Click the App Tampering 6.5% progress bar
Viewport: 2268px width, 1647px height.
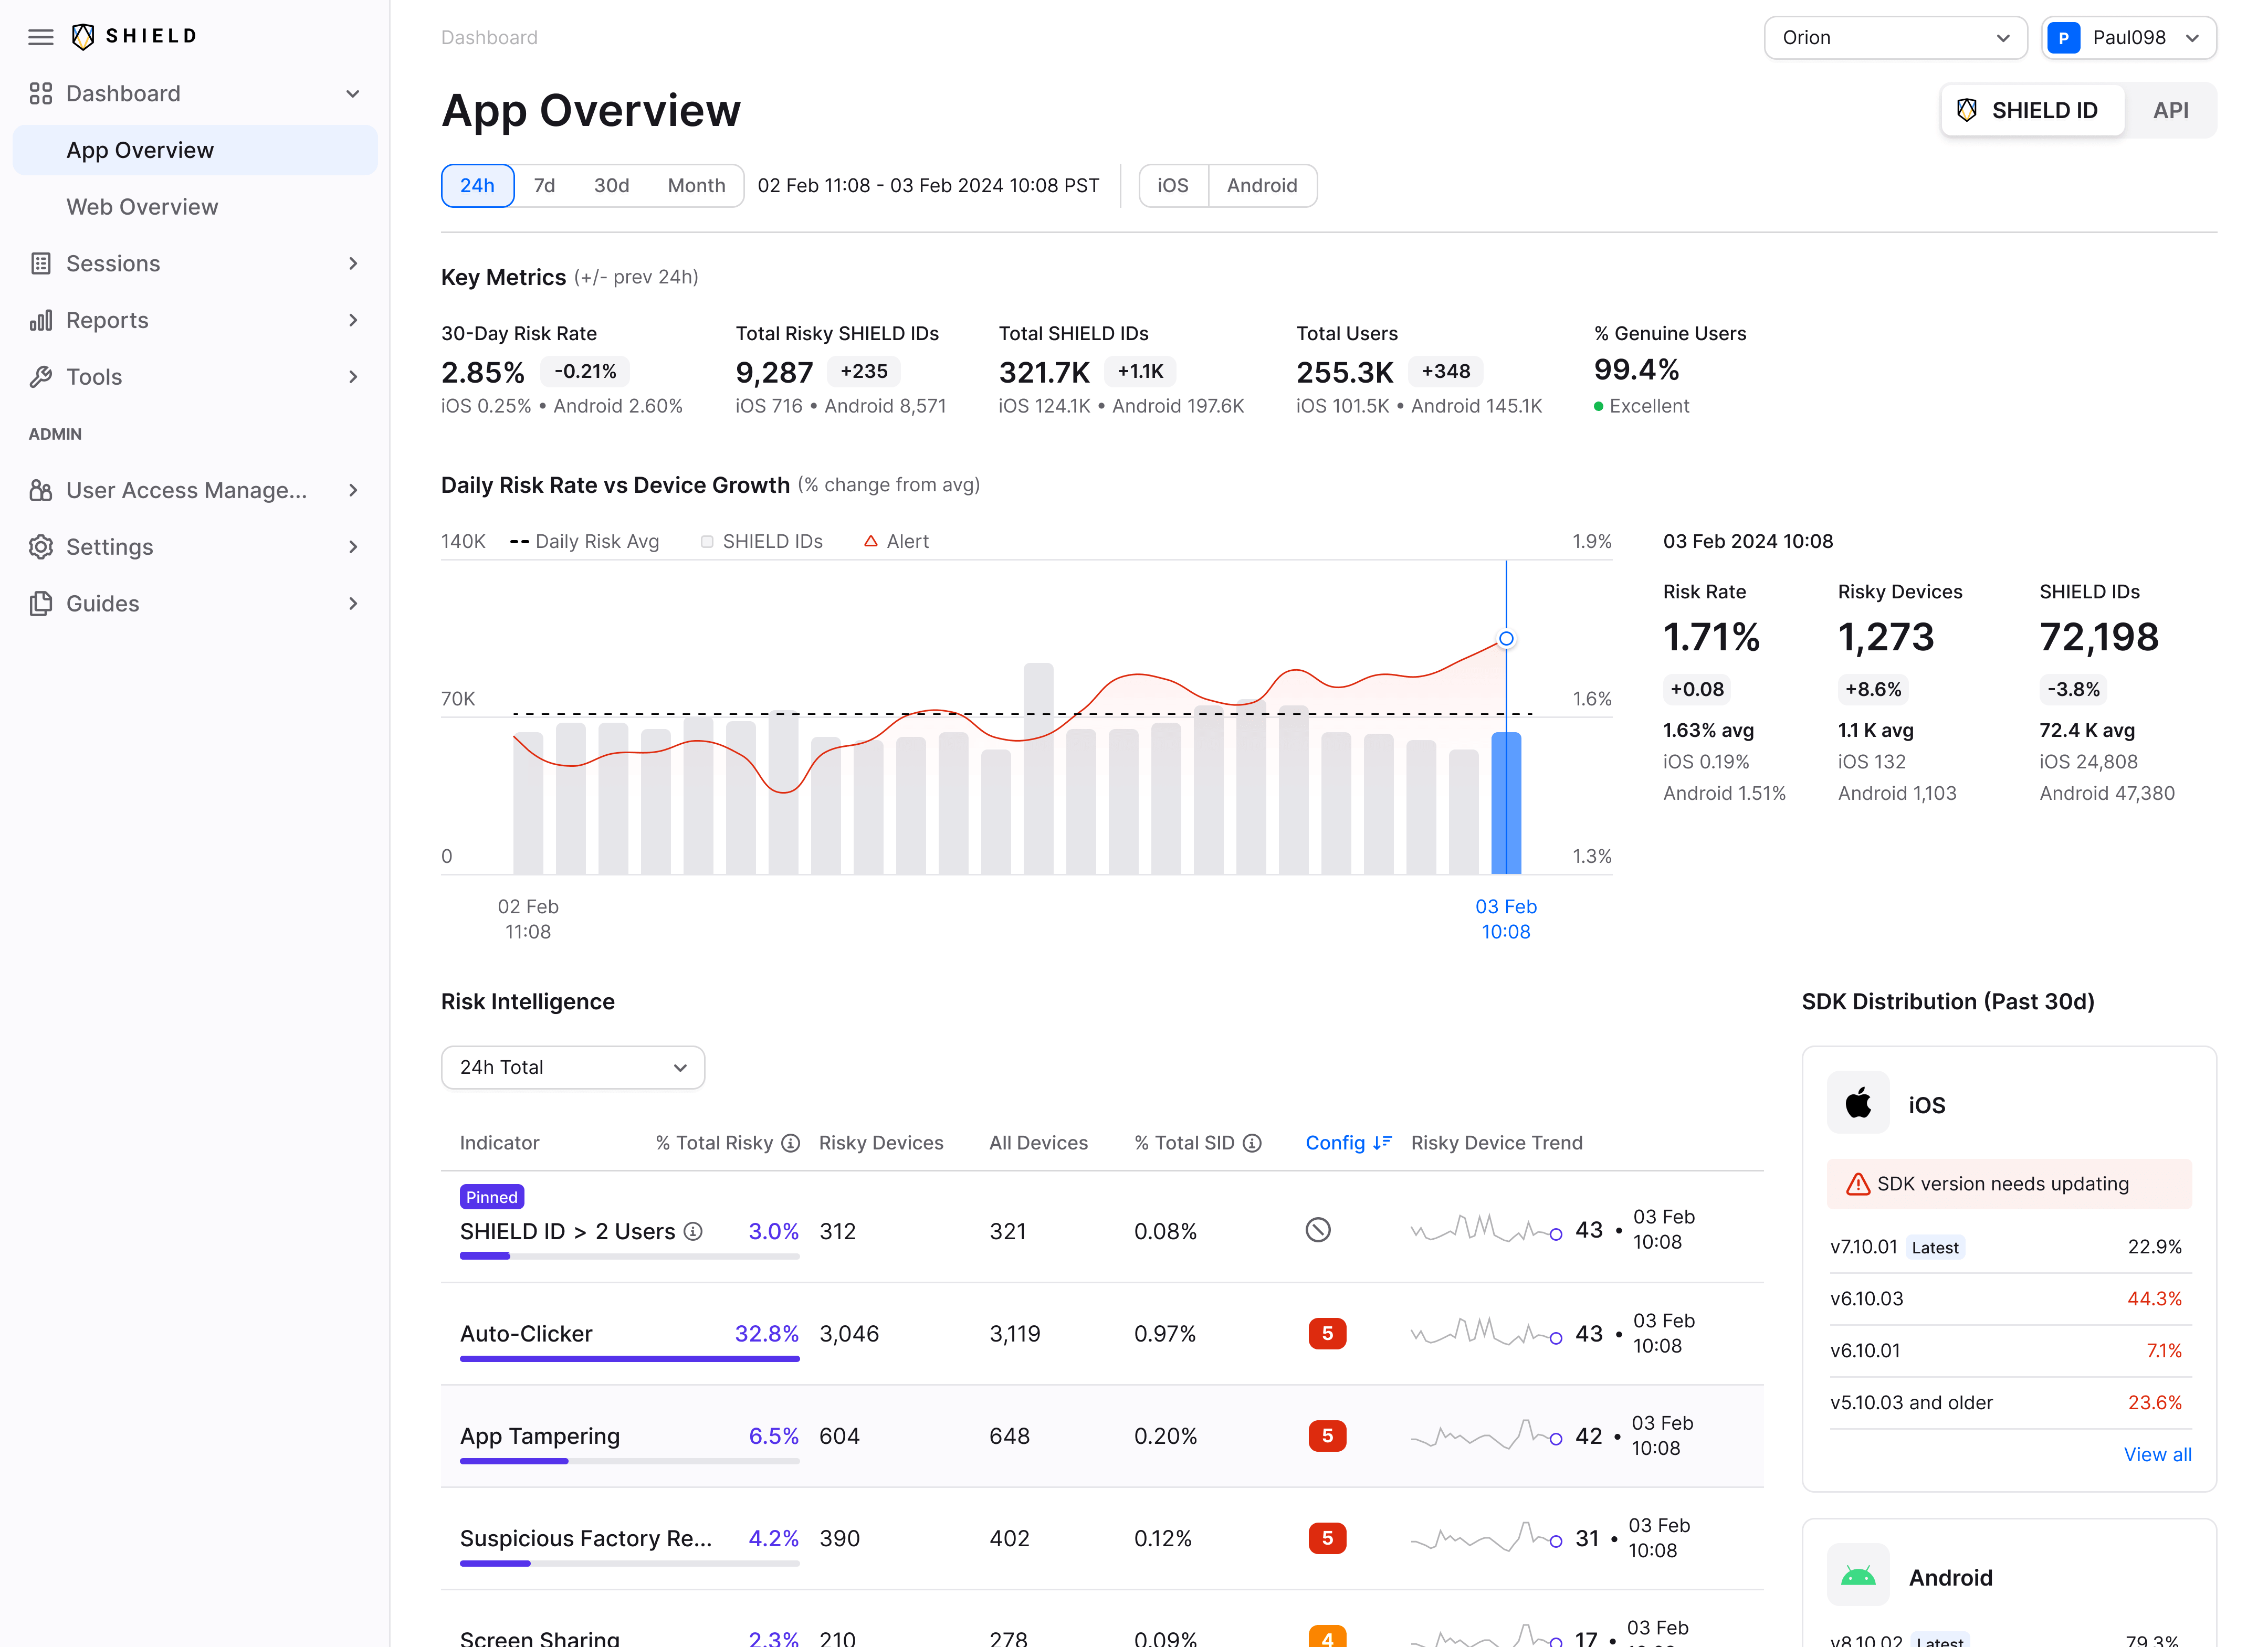pyautogui.click(x=629, y=1461)
